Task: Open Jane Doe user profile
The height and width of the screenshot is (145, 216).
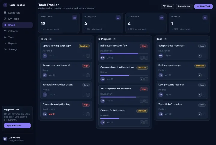Action: (17, 139)
